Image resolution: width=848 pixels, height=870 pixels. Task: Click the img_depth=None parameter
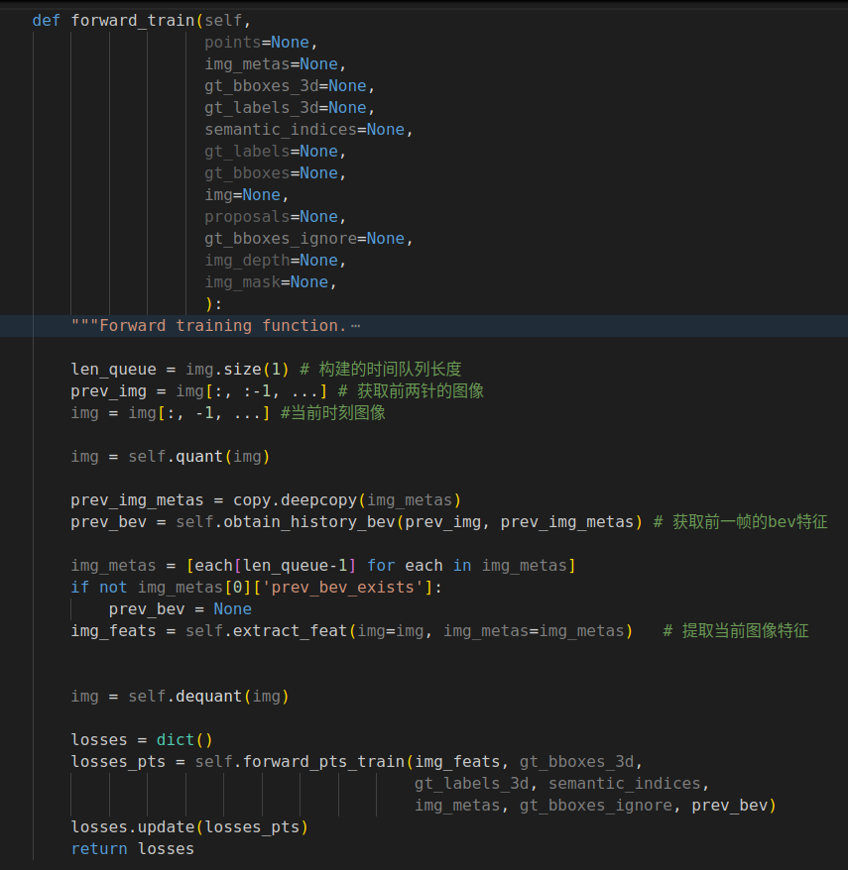pos(271,261)
